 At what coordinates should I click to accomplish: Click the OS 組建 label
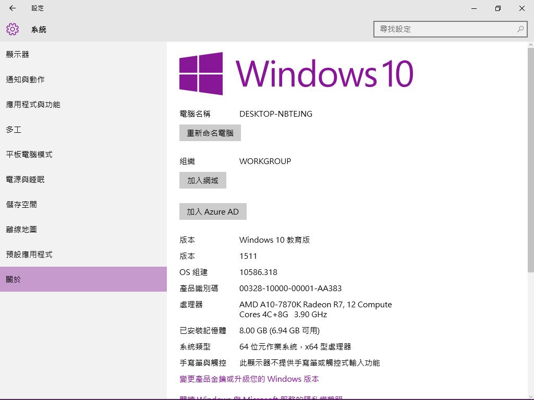point(193,272)
